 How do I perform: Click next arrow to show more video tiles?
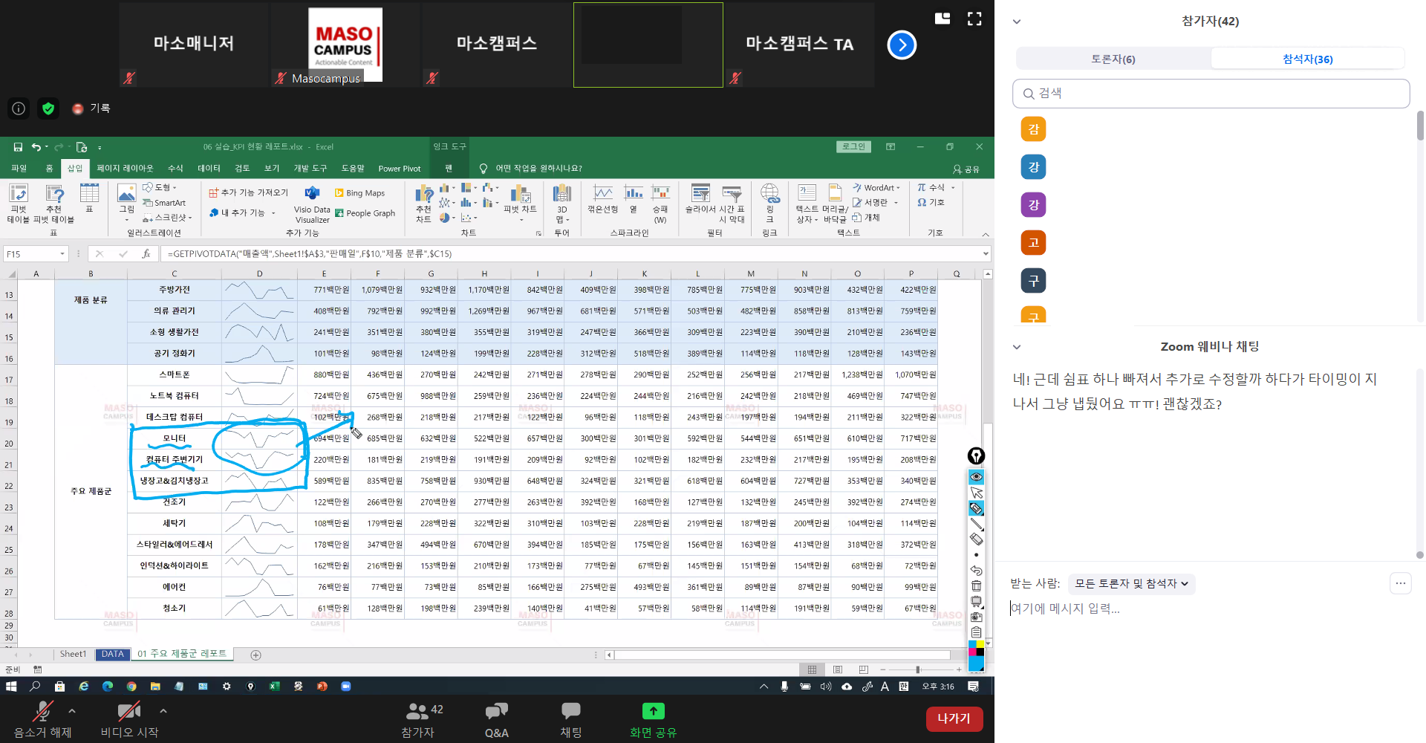click(902, 45)
